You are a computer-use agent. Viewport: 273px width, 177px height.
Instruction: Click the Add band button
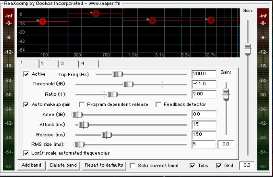tap(31, 165)
